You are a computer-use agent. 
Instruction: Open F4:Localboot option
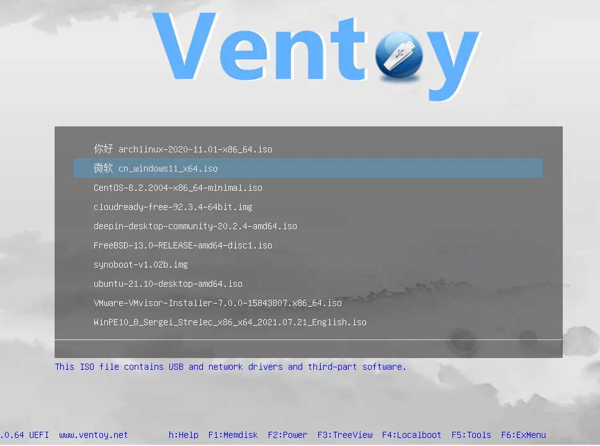[411, 435]
